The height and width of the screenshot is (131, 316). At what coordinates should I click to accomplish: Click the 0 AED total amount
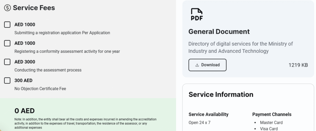tap(24, 111)
